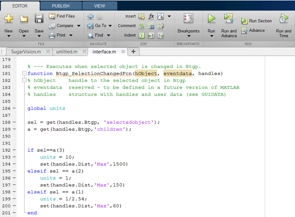
Task: Click 'global units' on line 186
Action: pos(46,108)
